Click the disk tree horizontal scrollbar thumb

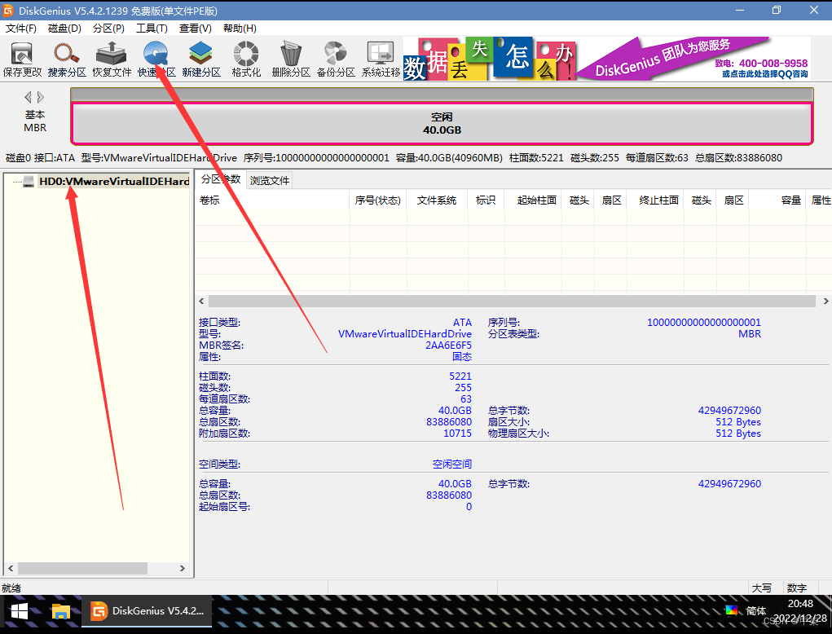pyautogui.click(x=83, y=568)
